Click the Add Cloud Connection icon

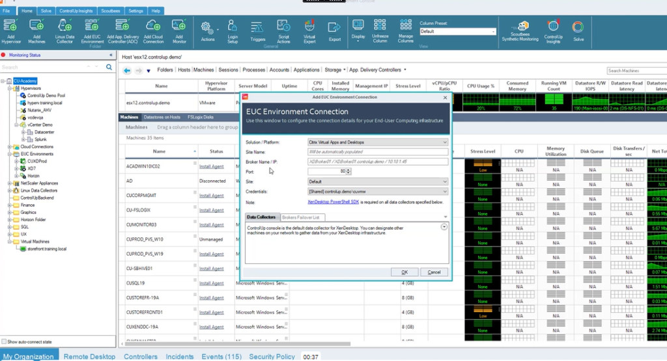pos(153,31)
